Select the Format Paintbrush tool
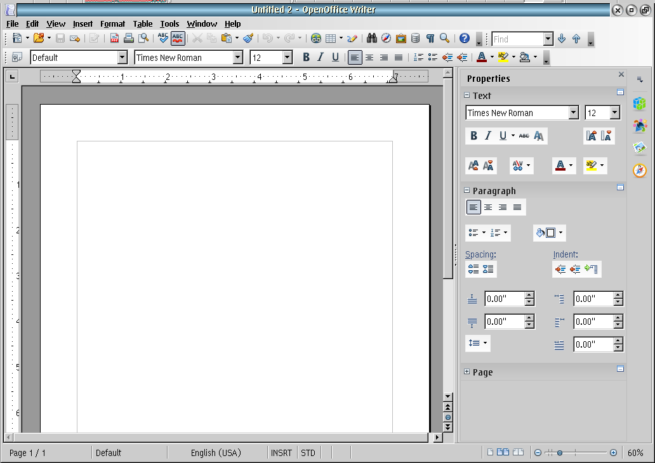The image size is (655, 463). pyautogui.click(x=248, y=39)
